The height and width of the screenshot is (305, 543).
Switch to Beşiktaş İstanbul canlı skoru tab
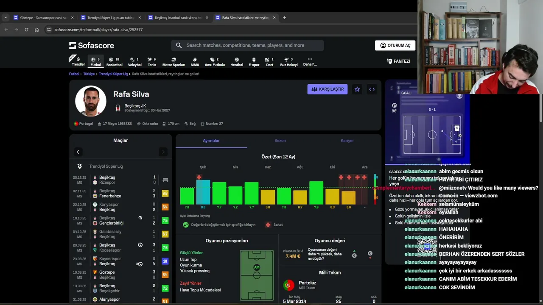coord(178,18)
